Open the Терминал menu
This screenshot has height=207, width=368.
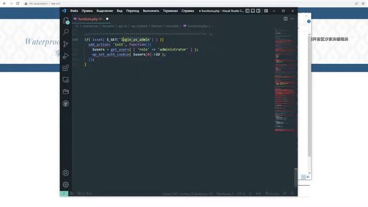[x=170, y=11]
